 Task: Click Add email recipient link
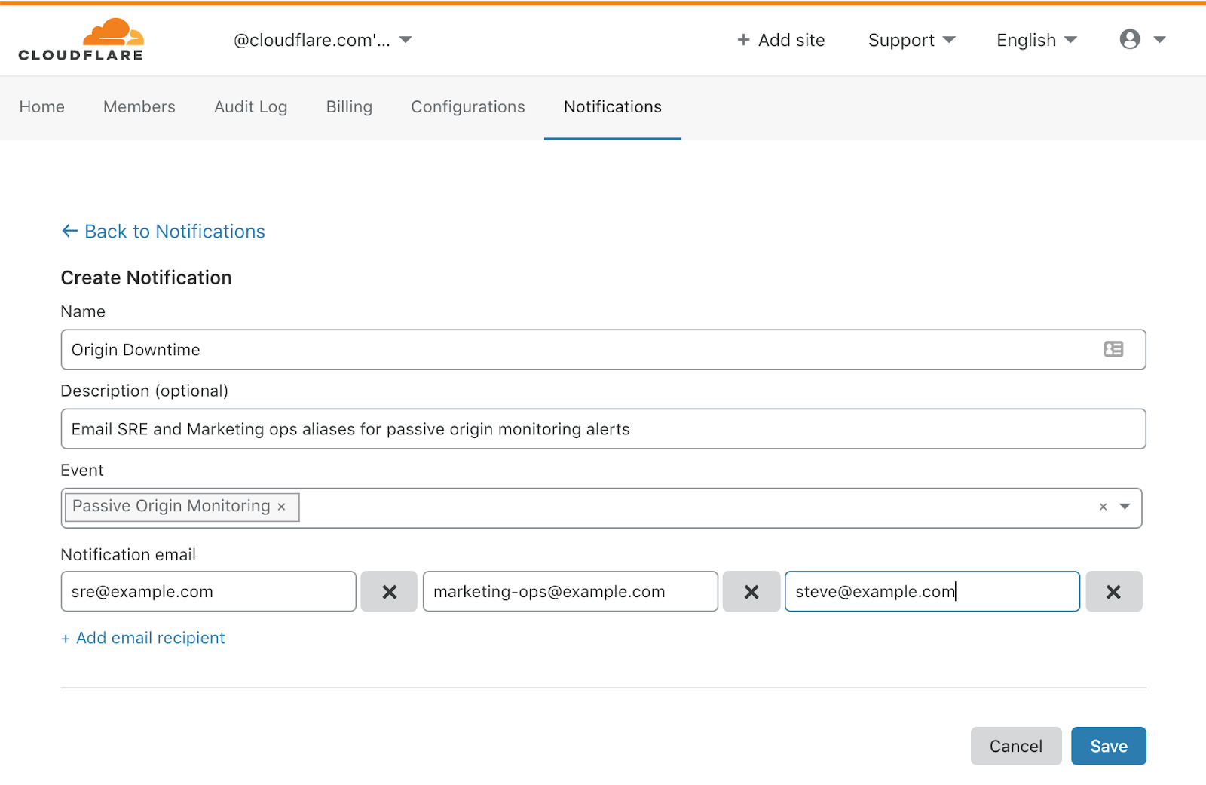point(143,638)
